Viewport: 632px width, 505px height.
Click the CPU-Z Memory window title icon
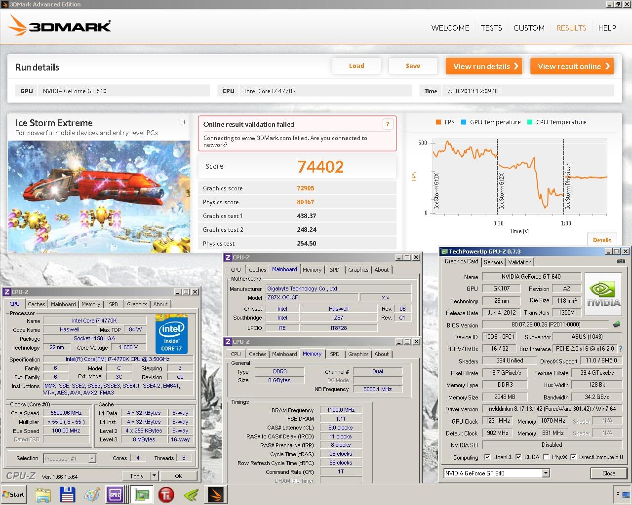point(228,341)
